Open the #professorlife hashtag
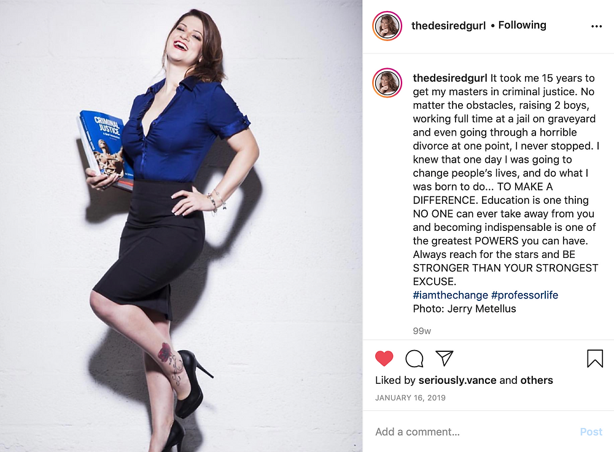This screenshot has height=452, width=614. (x=525, y=295)
